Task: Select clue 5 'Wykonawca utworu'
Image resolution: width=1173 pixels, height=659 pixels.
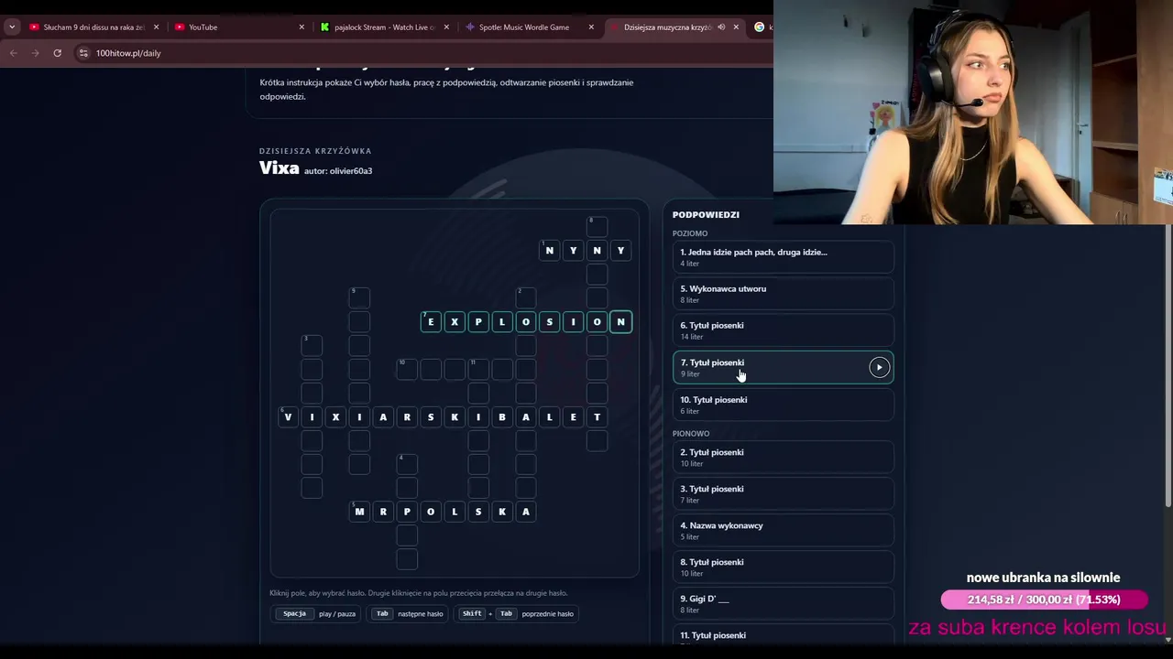Action: click(783, 294)
